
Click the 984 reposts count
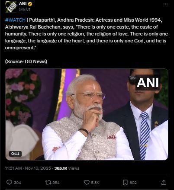pyautogui.click(x=56, y=183)
